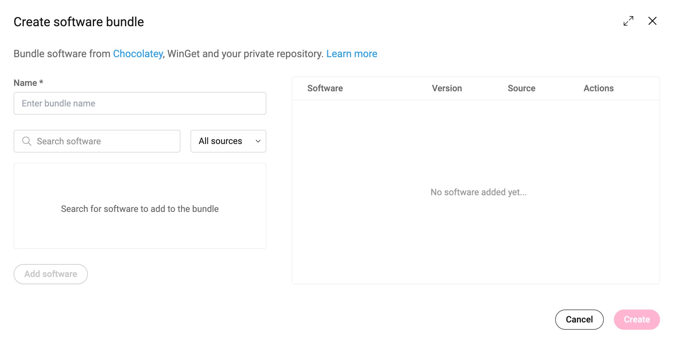Sort by the Software column header
The width and height of the screenshot is (673, 343).
pos(325,88)
